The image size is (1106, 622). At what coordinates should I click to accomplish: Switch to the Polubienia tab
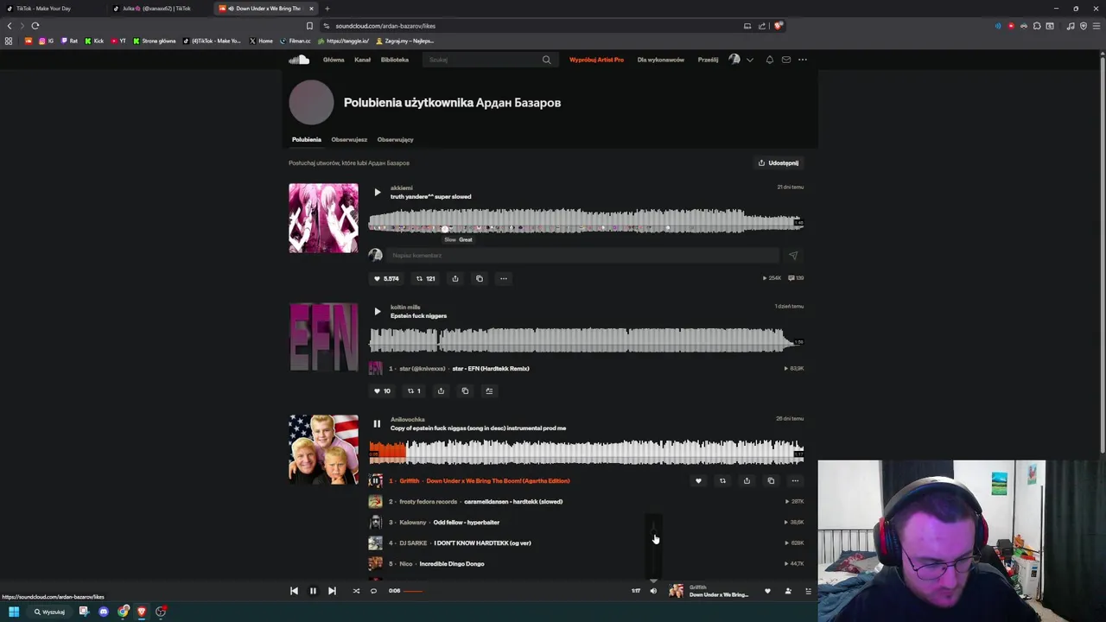306,139
